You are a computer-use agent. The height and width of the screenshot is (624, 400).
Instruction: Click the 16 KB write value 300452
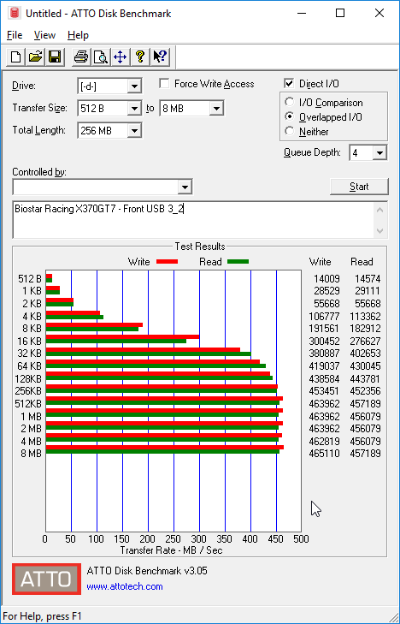click(x=324, y=341)
